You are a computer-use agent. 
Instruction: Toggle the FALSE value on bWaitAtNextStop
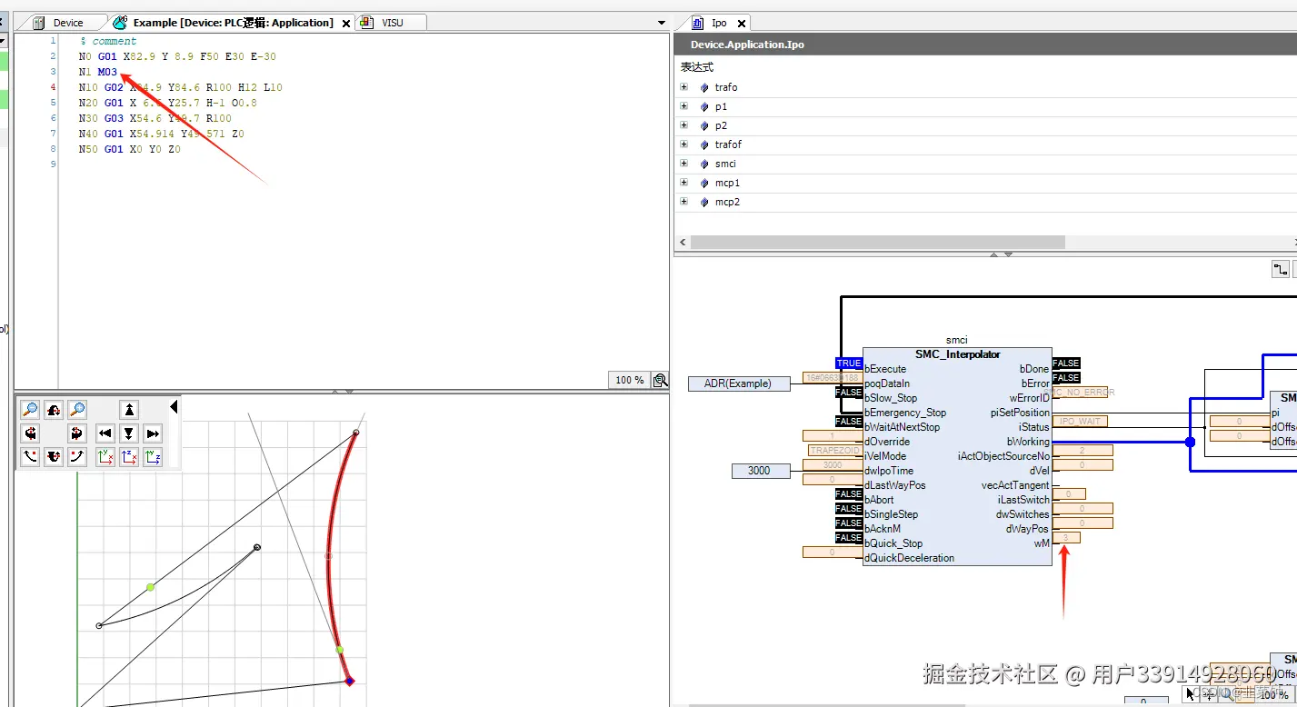click(849, 422)
